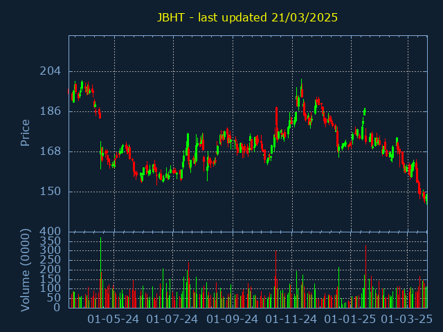Click the 0 volume axis value

click(57, 307)
